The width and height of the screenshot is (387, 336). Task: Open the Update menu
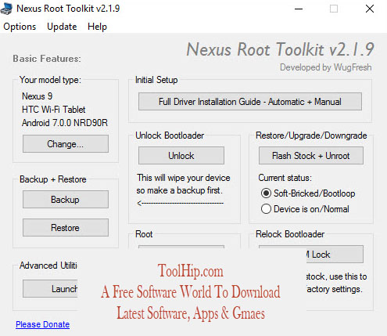point(62,27)
